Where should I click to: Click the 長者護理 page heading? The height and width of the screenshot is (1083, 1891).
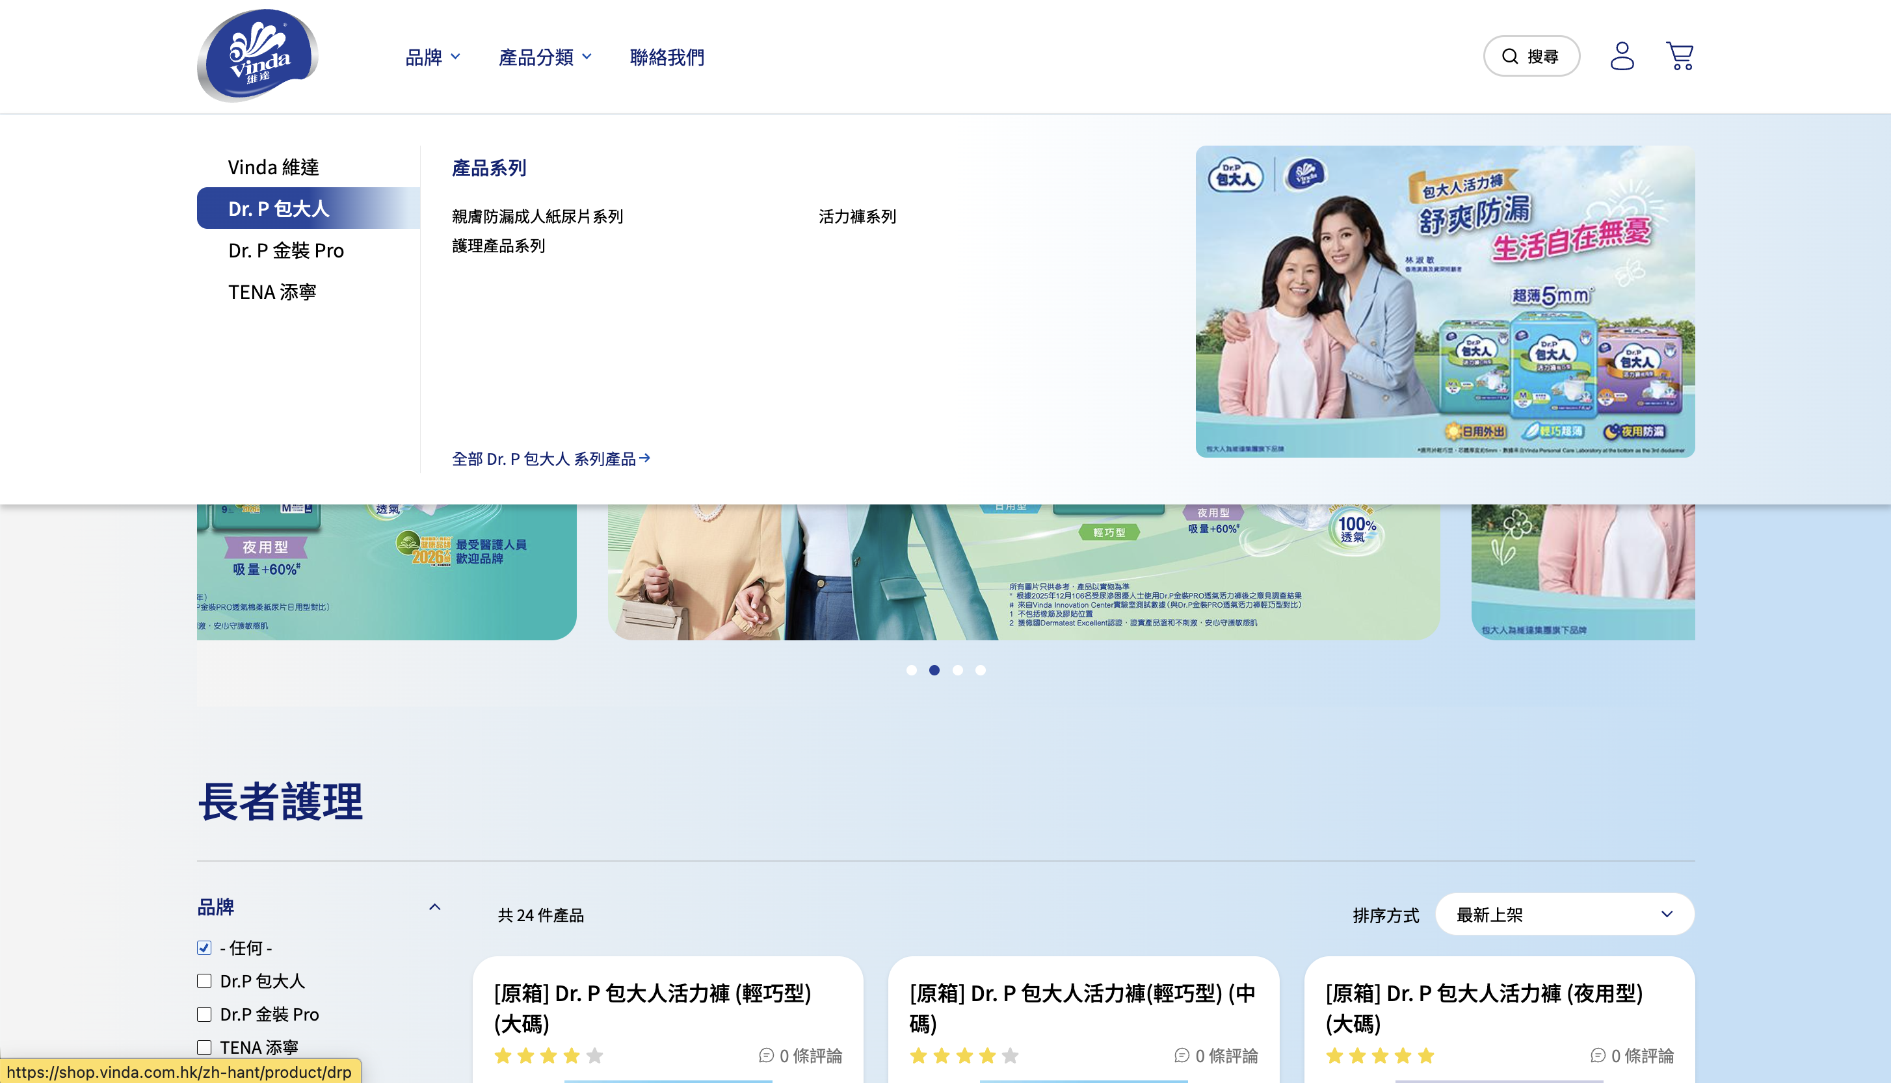coord(280,802)
